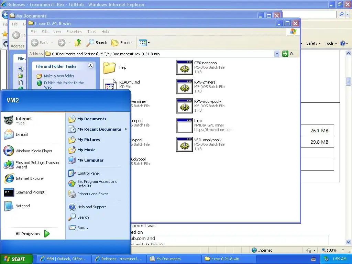Open the Safety dropdown in Internet Explorer
The height and width of the screenshot is (264, 352).
pos(313,43)
